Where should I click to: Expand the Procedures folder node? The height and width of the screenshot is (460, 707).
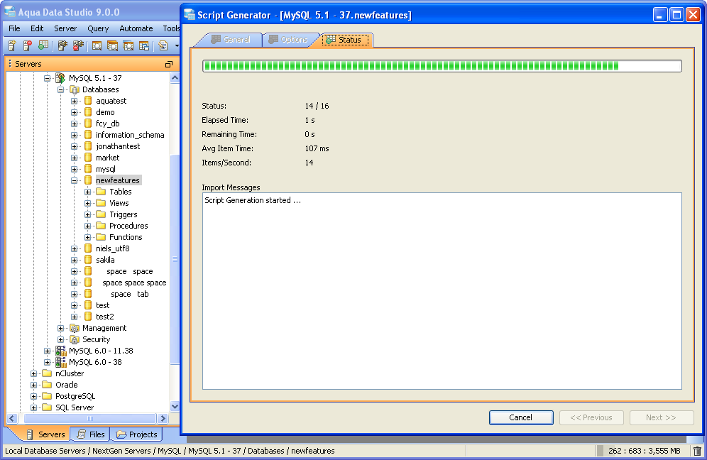[88, 226]
